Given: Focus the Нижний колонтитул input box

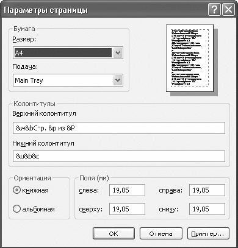Looking at the screenshot, I should tap(119, 156).
